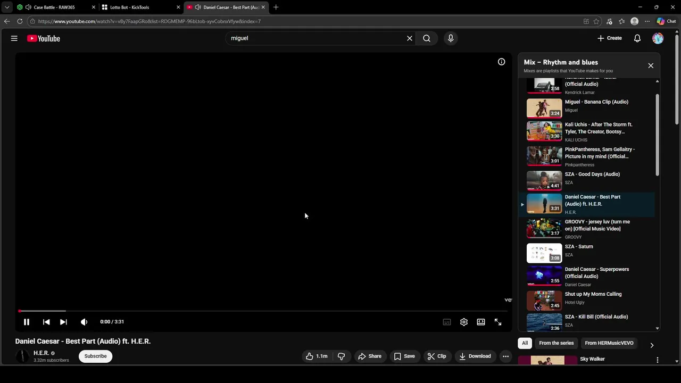Screen dimensions: 681x383
Task: Play PinkPantheress Picture in my mind
Action: (x=587, y=156)
